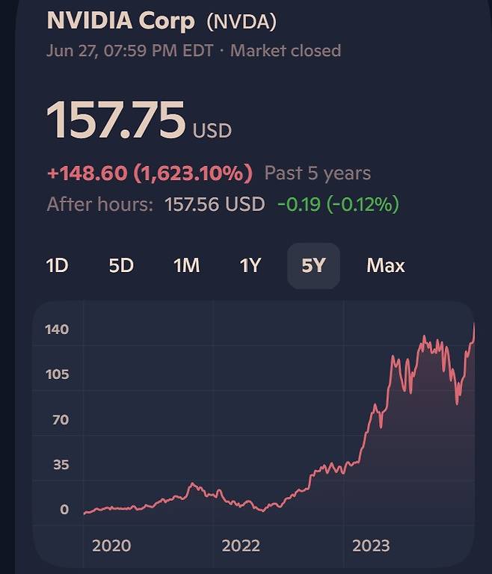This screenshot has height=574, width=492.
Task: Click the Past 5 years label
Action: pos(317,173)
